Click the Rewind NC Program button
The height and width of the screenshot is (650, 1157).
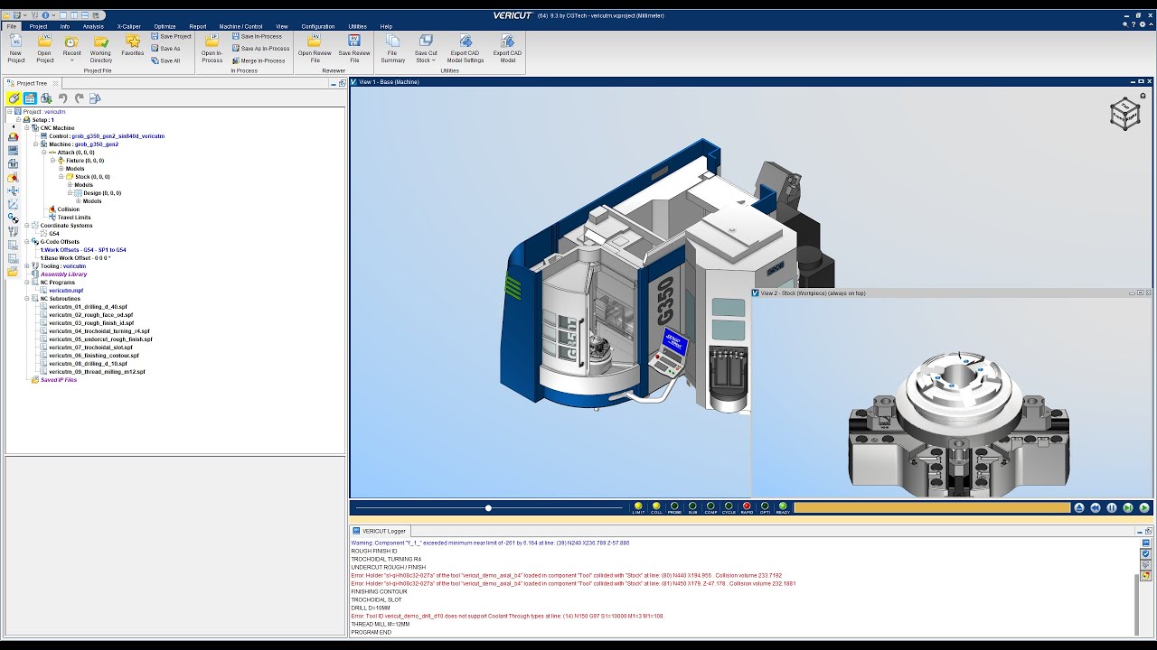pyautogui.click(x=1096, y=508)
